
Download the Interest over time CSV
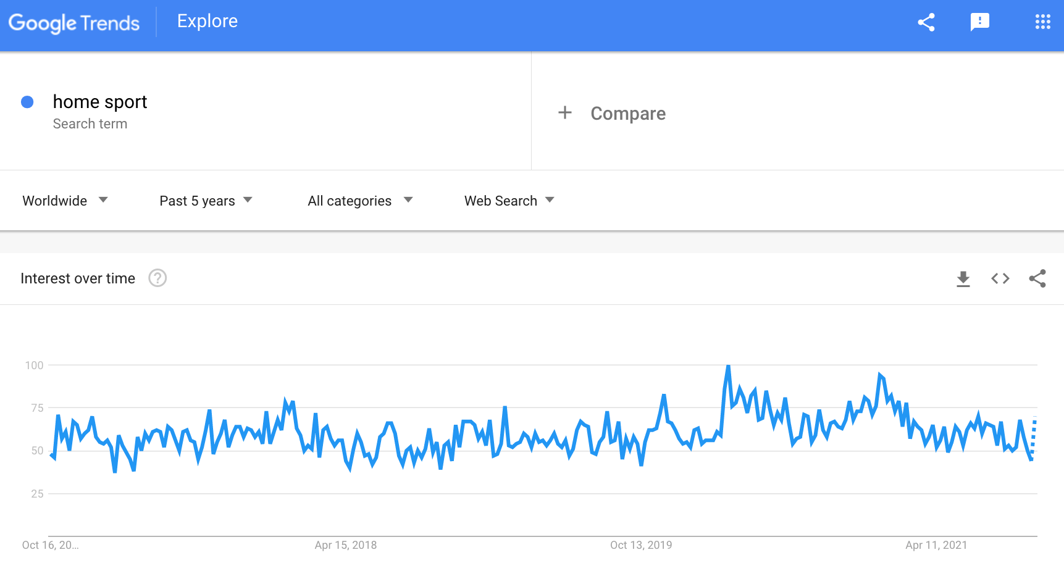tap(963, 279)
